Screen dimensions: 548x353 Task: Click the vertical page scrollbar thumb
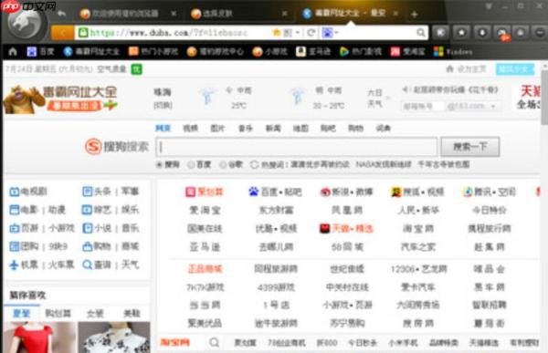pyautogui.click(x=544, y=97)
